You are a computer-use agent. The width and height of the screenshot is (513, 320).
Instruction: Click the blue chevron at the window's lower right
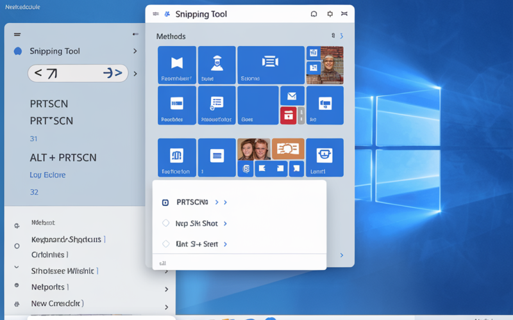[x=342, y=255]
